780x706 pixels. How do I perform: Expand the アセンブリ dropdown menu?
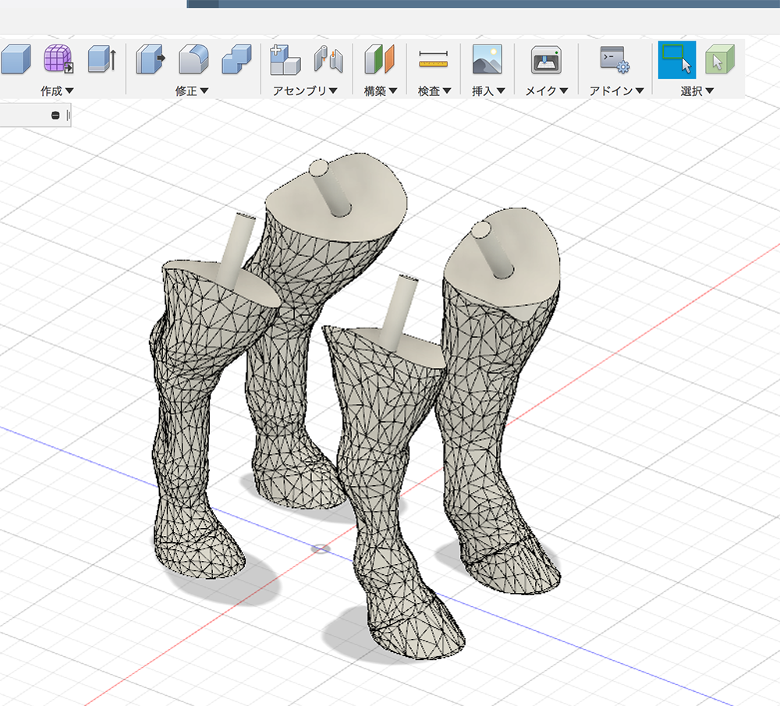coord(306,91)
